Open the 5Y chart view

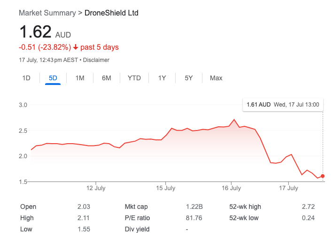pos(189,78)
